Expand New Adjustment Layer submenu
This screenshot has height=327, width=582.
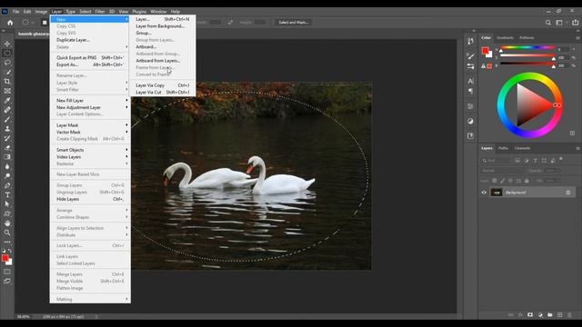[x=90, y=107]
